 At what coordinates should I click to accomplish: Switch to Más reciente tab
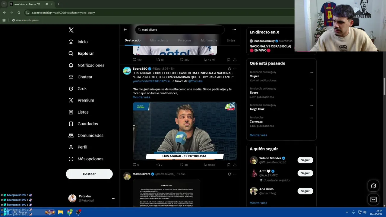pos(159,40)
